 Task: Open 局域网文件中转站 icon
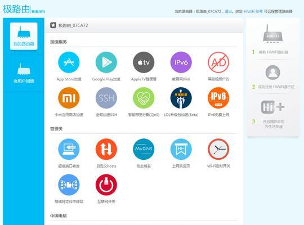69,184
